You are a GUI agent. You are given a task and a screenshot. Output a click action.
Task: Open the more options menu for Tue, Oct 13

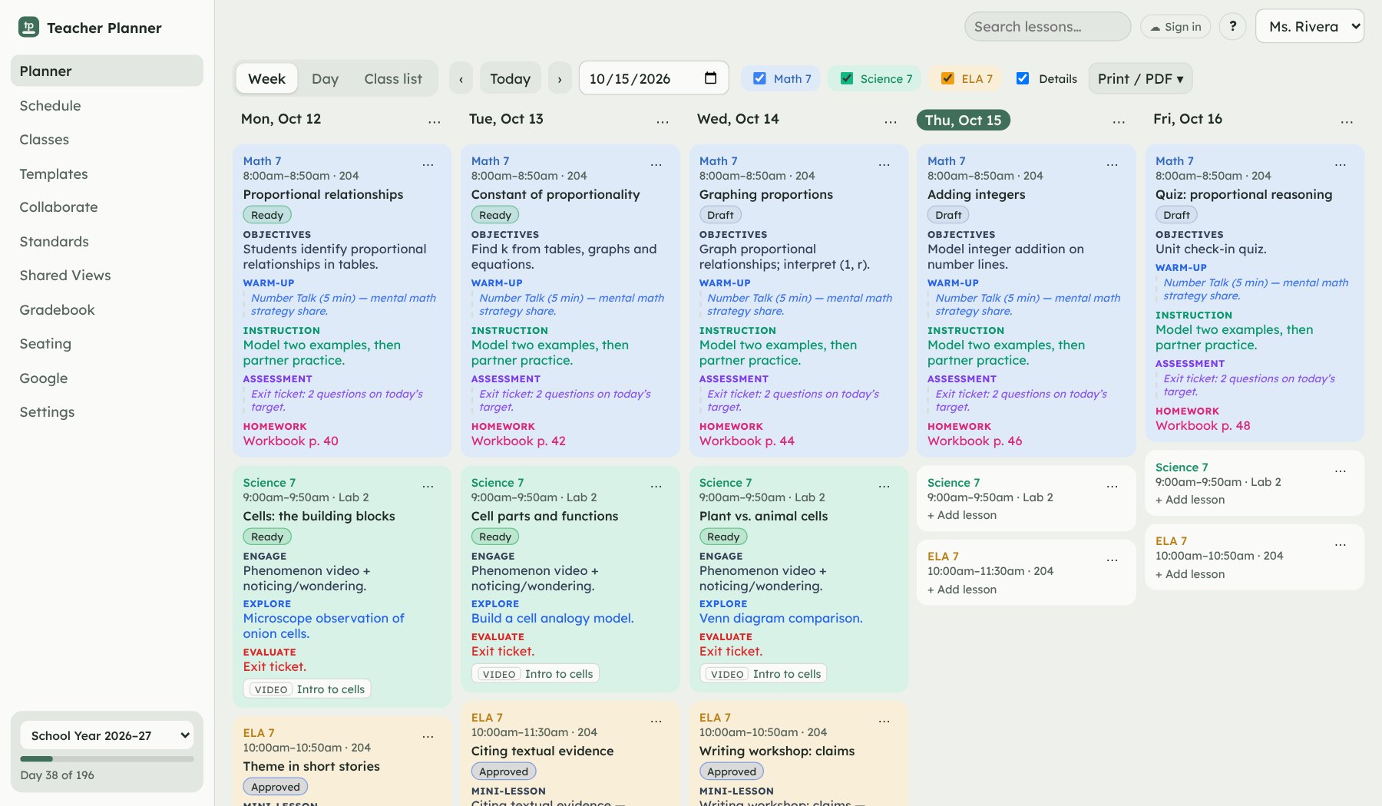click(x=663, y=121)
